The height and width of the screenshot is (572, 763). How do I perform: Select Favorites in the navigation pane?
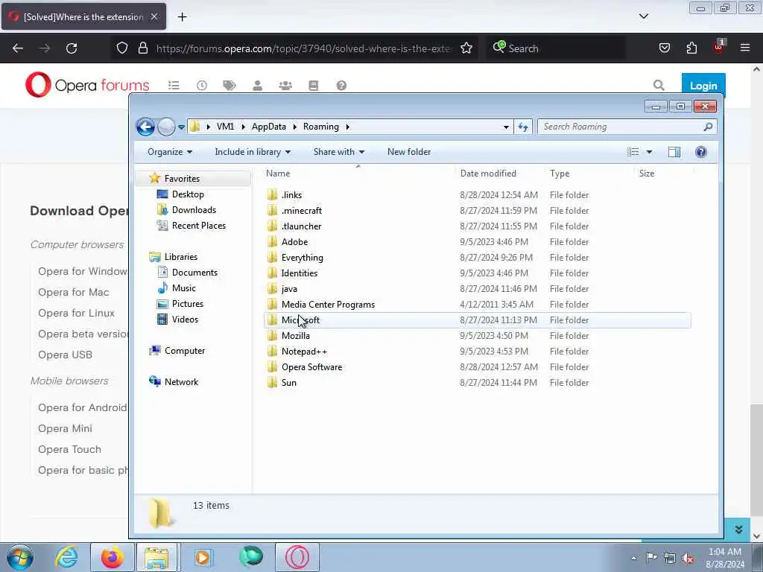tap(182, 179)
